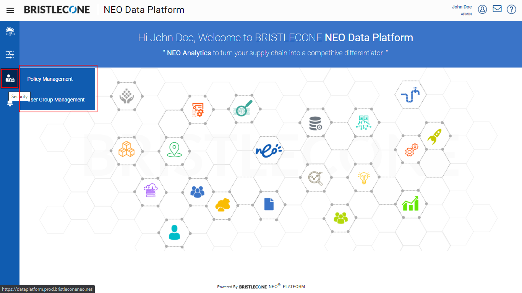The width and height of the screenshot is (522, 293).
Task: Open the orange document with gears hexagon
Action: pos(198,109)
